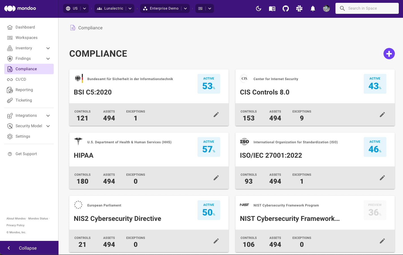Image resolution: width=403 pixels, height=255 pixels.
Task: Open the US region dropdown
Action: point(84,8)
